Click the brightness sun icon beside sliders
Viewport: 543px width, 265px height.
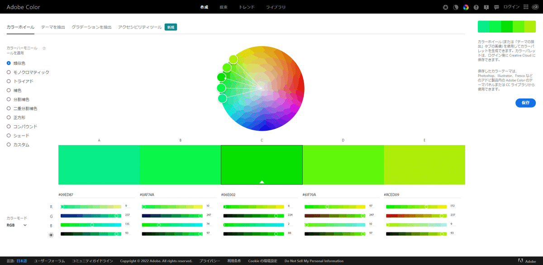(x=51, y=235)
